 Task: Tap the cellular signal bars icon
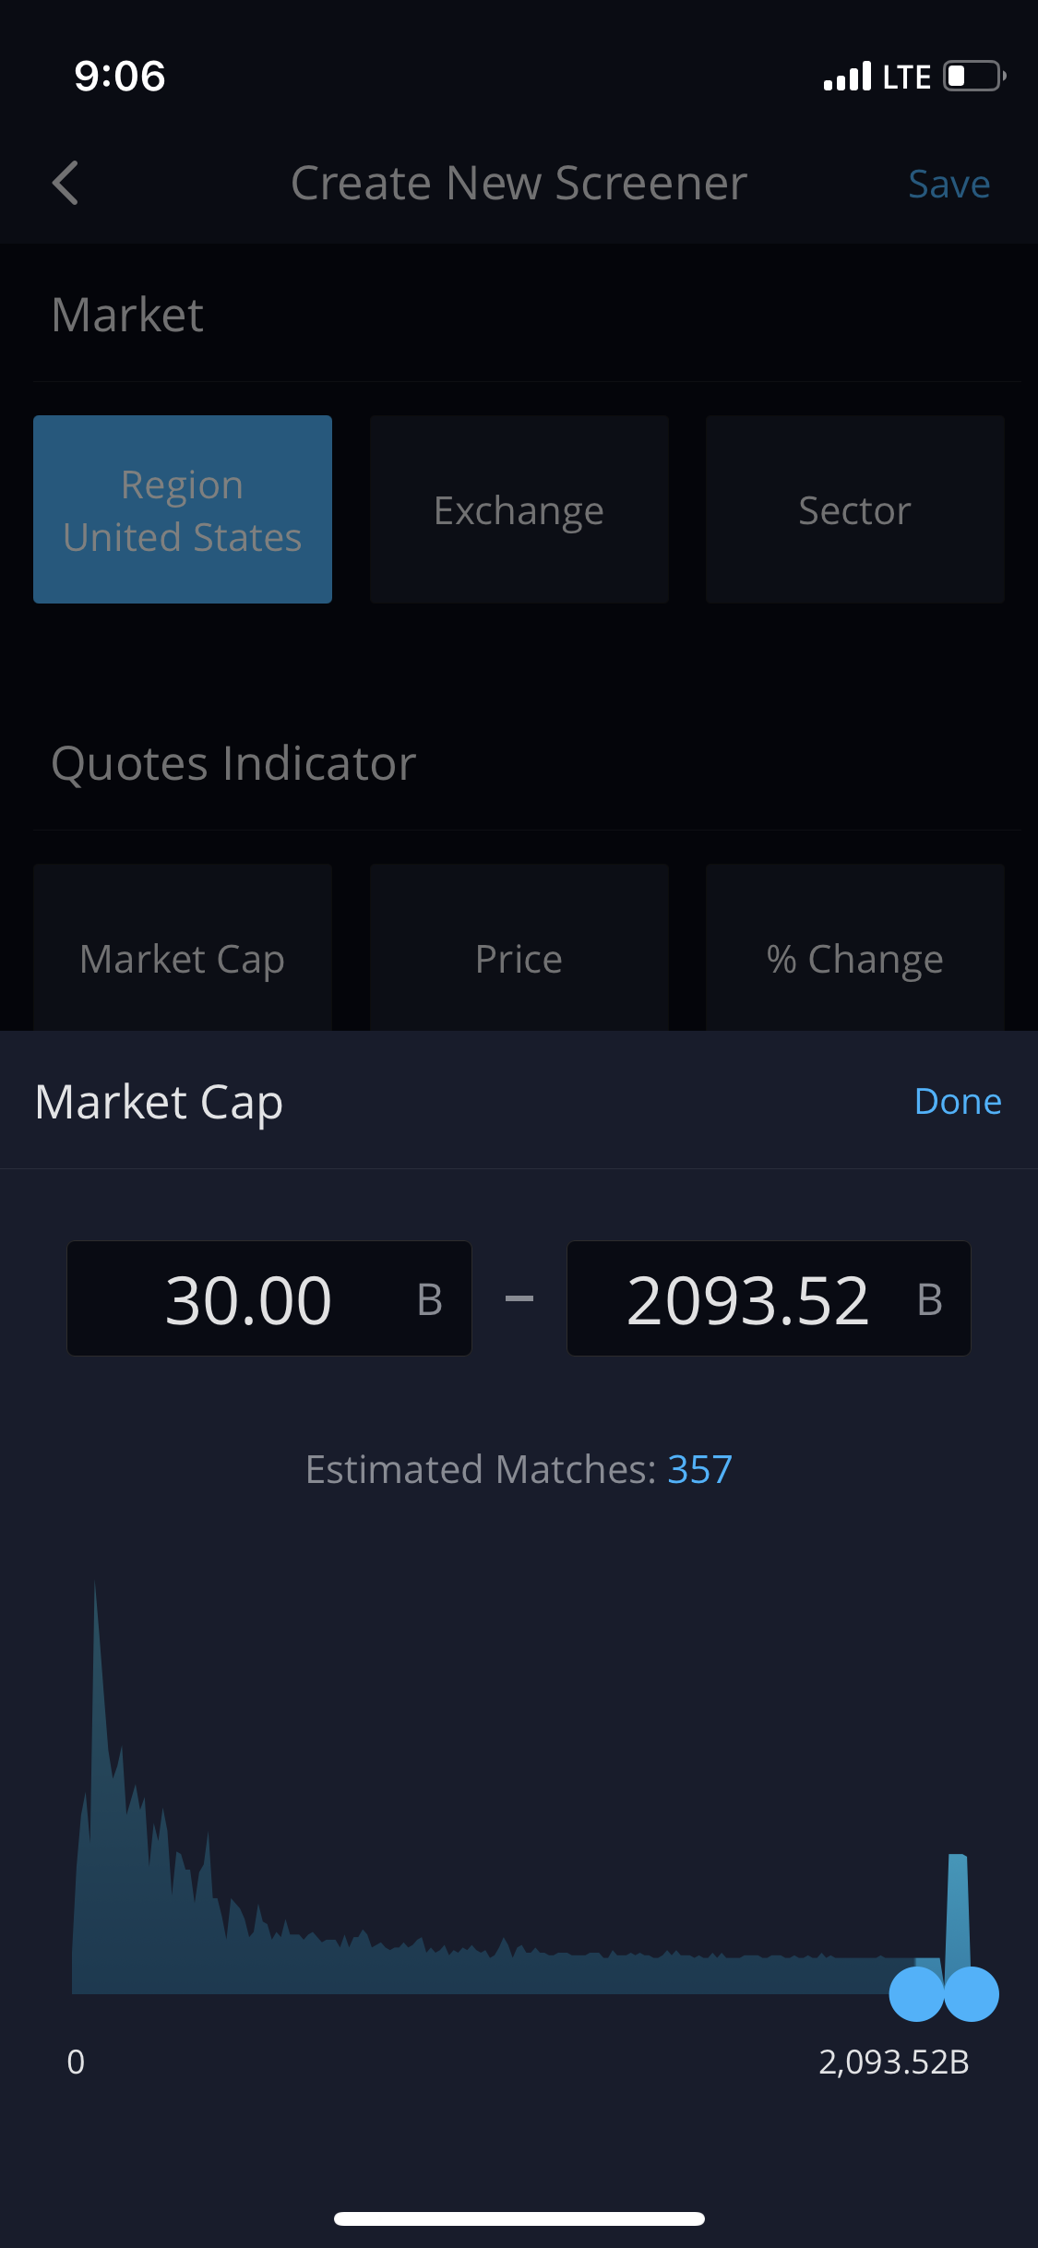pos(847,77)
